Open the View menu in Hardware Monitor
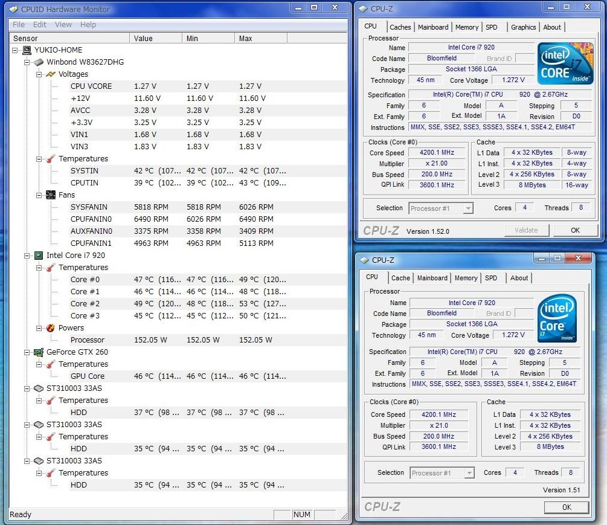Screen dimensions: 607x525 (x=63, y=24)
